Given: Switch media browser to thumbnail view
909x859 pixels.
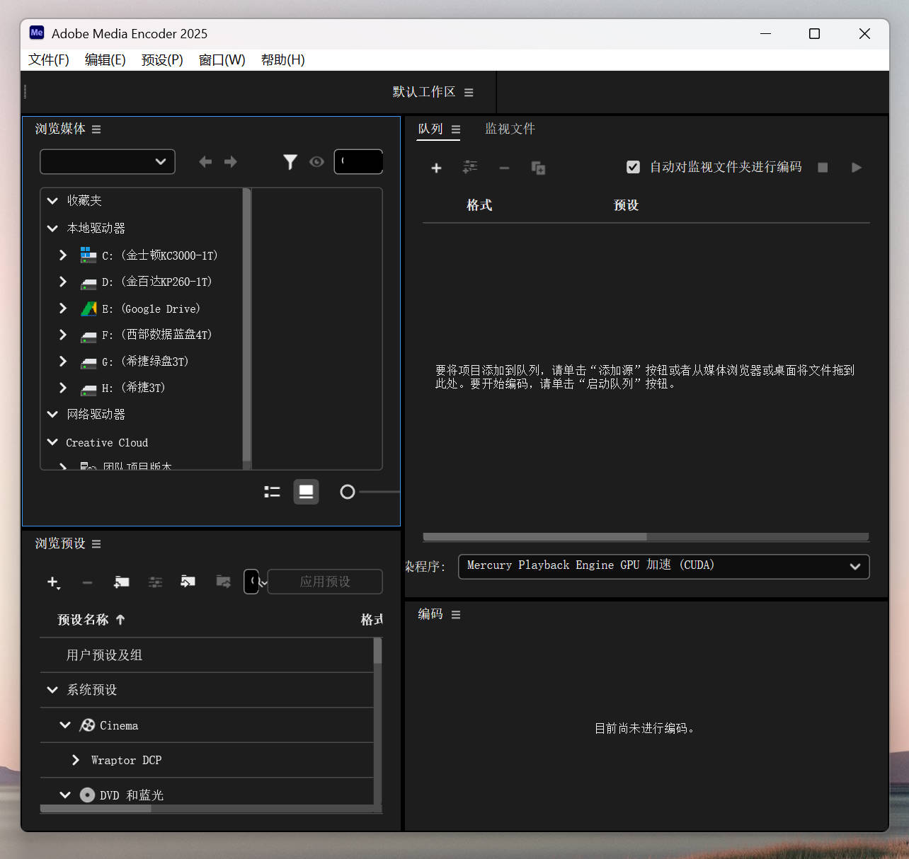Looking at the screenshot, I should (x=306, y=492).
